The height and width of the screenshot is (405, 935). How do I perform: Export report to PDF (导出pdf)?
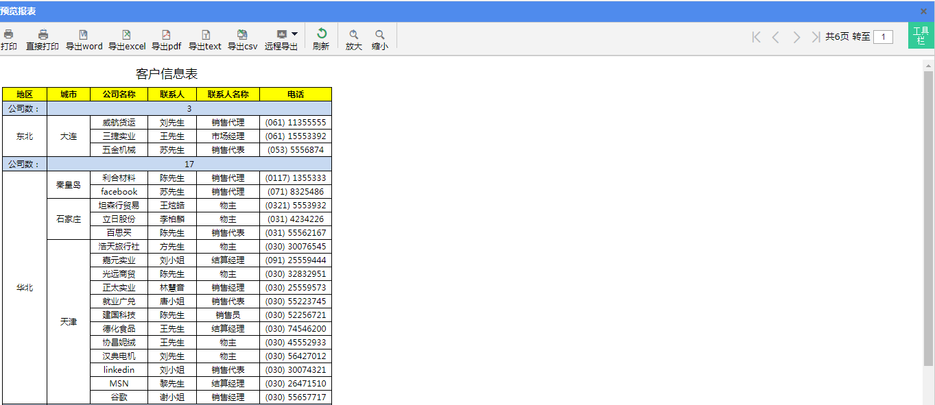pyautogui.click(x=166, y=35)
